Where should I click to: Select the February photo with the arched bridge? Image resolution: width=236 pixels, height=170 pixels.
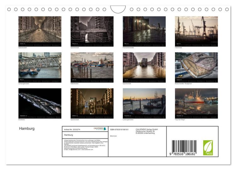pyautogui.click(x=92, y=29)
